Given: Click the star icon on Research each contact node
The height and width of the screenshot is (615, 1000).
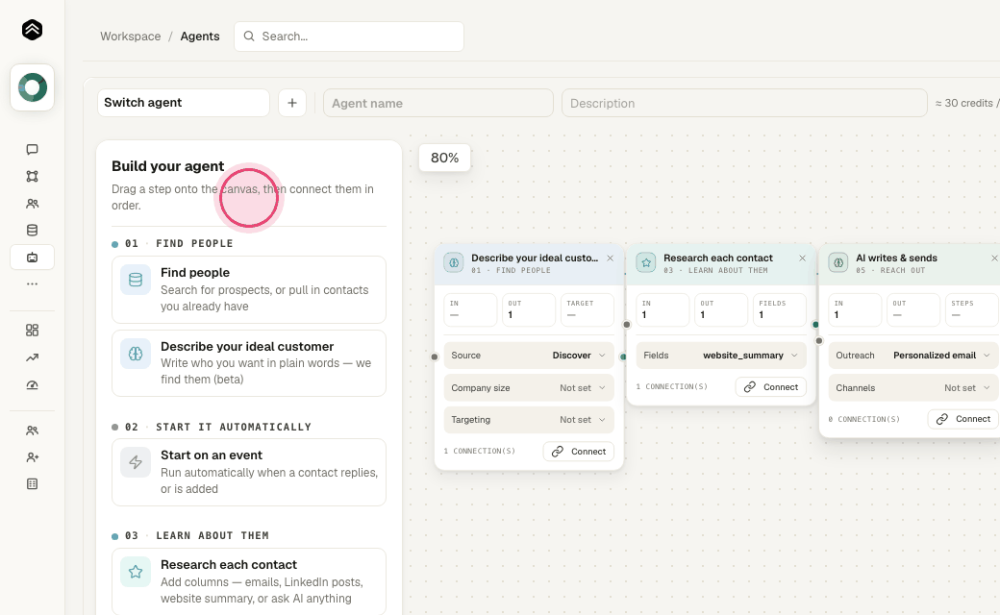Looking at the screenshot, I should tap(645, 262).
